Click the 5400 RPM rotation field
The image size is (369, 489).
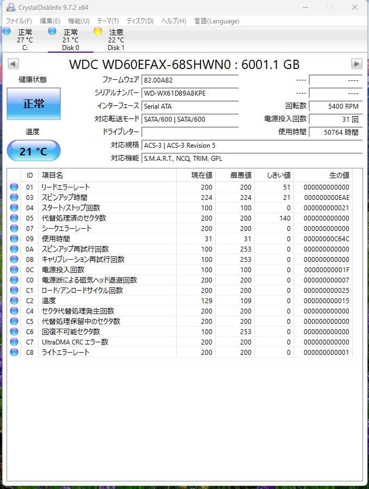(x=336, y=106)
